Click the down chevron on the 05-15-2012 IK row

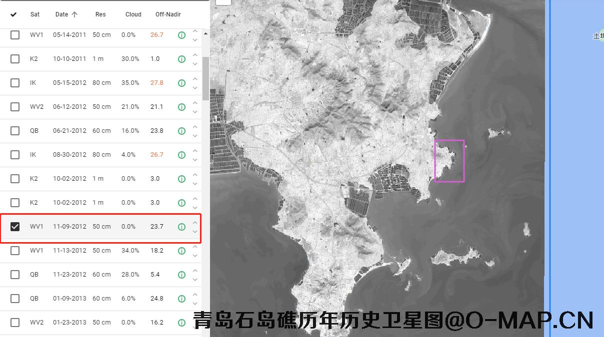(x=195, y=88)
